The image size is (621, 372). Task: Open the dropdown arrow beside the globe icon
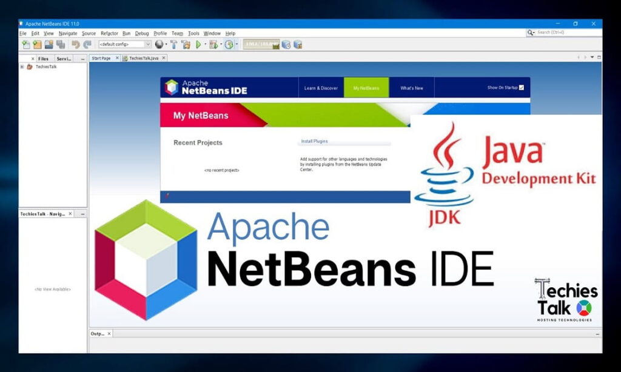point(166,44)
